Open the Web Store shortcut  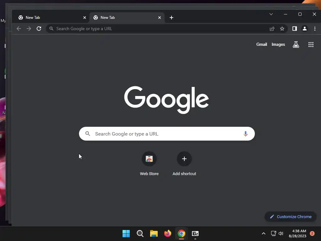coord(149,163)
